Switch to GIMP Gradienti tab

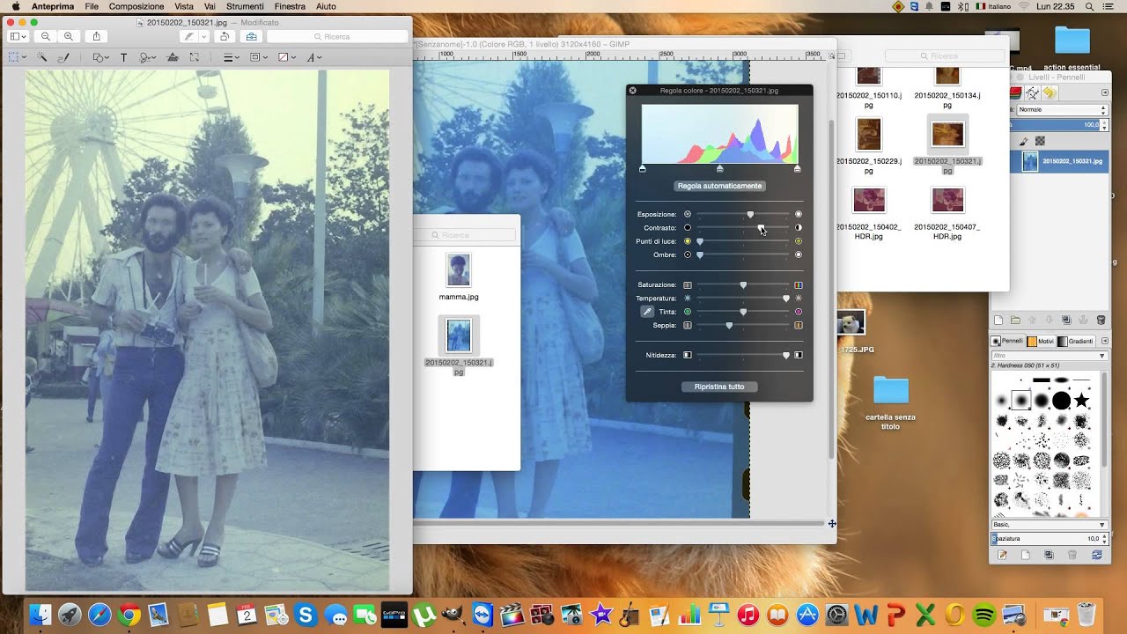[1075, 341]
